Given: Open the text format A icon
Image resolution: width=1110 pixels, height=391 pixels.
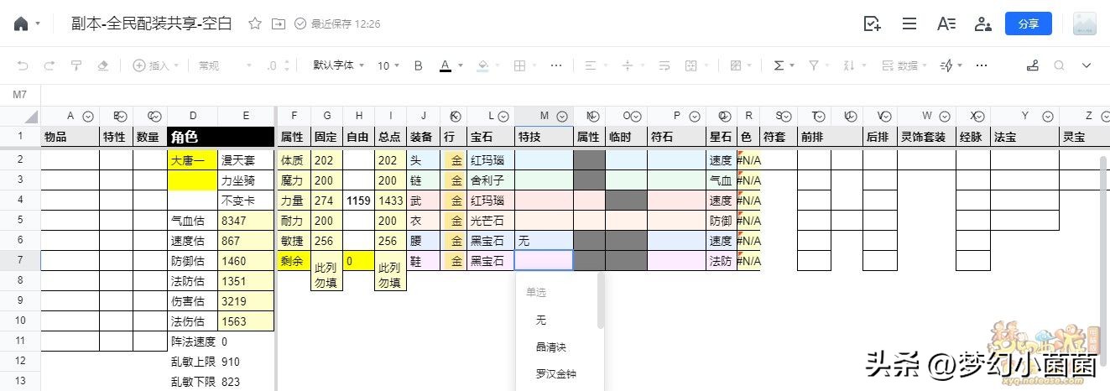Looking at the screenshot, I should click(946, 23).
